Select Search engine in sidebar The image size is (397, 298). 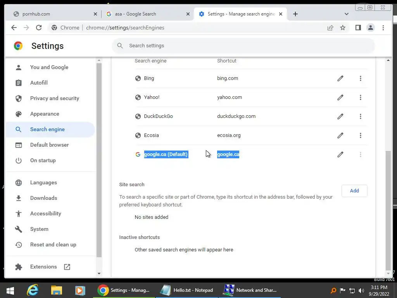tap(50, 129)
